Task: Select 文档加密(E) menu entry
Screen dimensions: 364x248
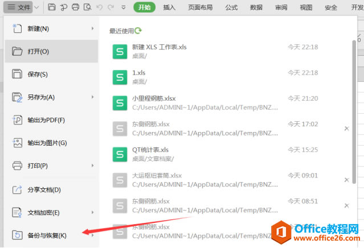Action: [51, 213]
